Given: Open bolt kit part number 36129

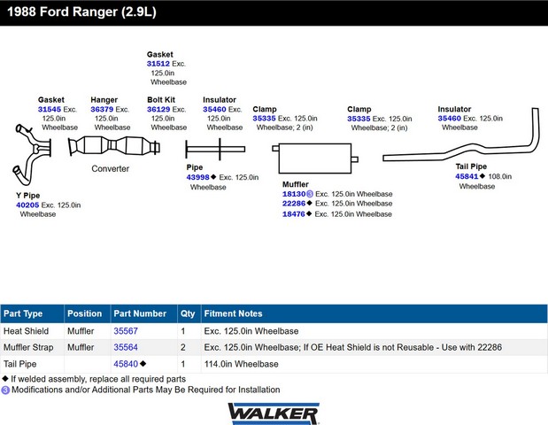Looking at the screenshot, I should pos(158,110).
